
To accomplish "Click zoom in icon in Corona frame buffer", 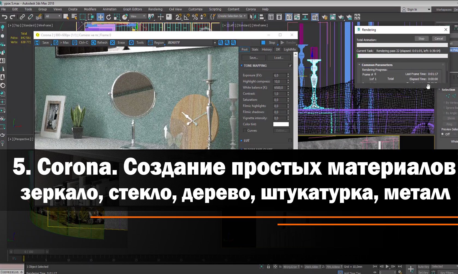I will pyautogui.click(x=220, y=42).
